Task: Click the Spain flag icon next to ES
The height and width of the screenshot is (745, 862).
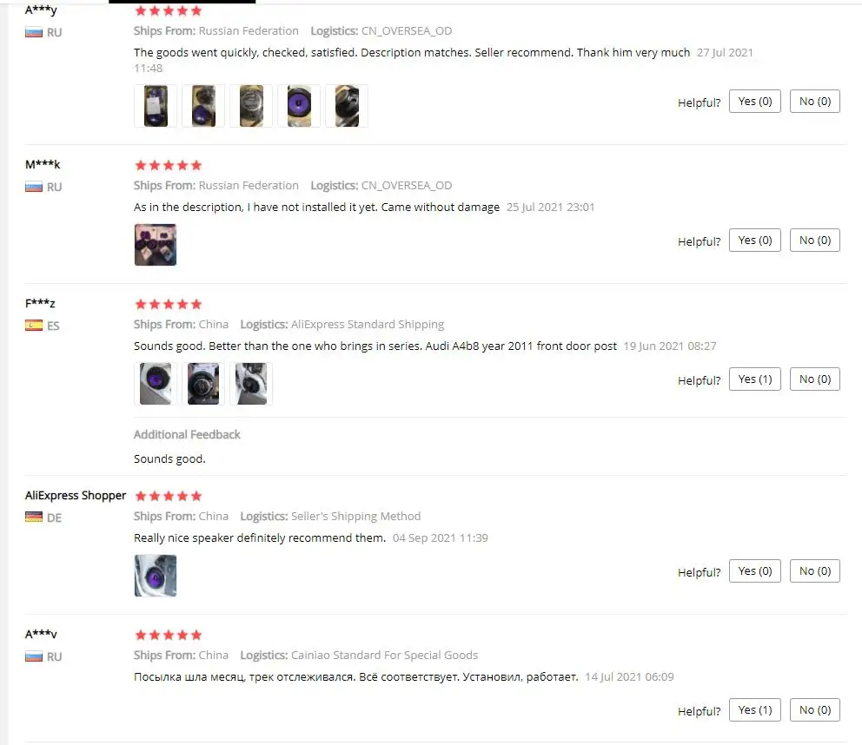Action: click(34, 326)
